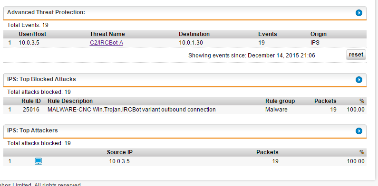Open IPS Top Attackers arrow icon
The width and height of the screenshot is (378, 186).
coord(359,131)
